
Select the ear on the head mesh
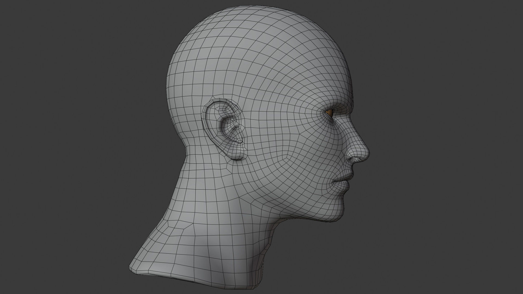(224, 129)
